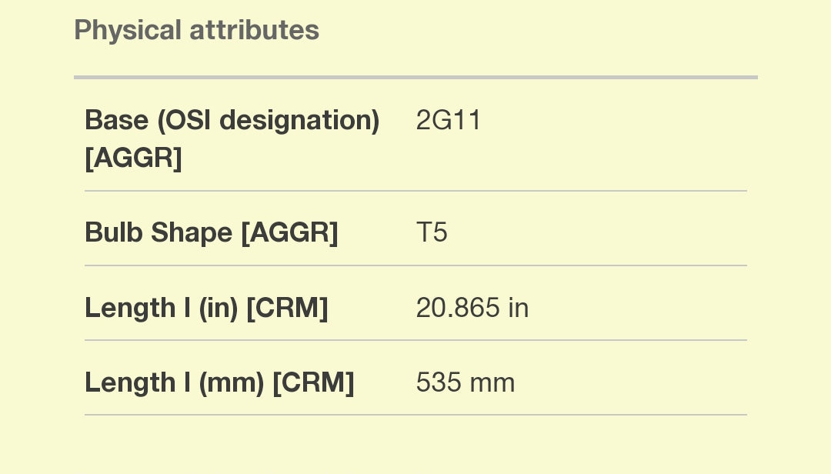Click the divider line below 20.865 in row

pyautogui.click(x=415, y=340)
